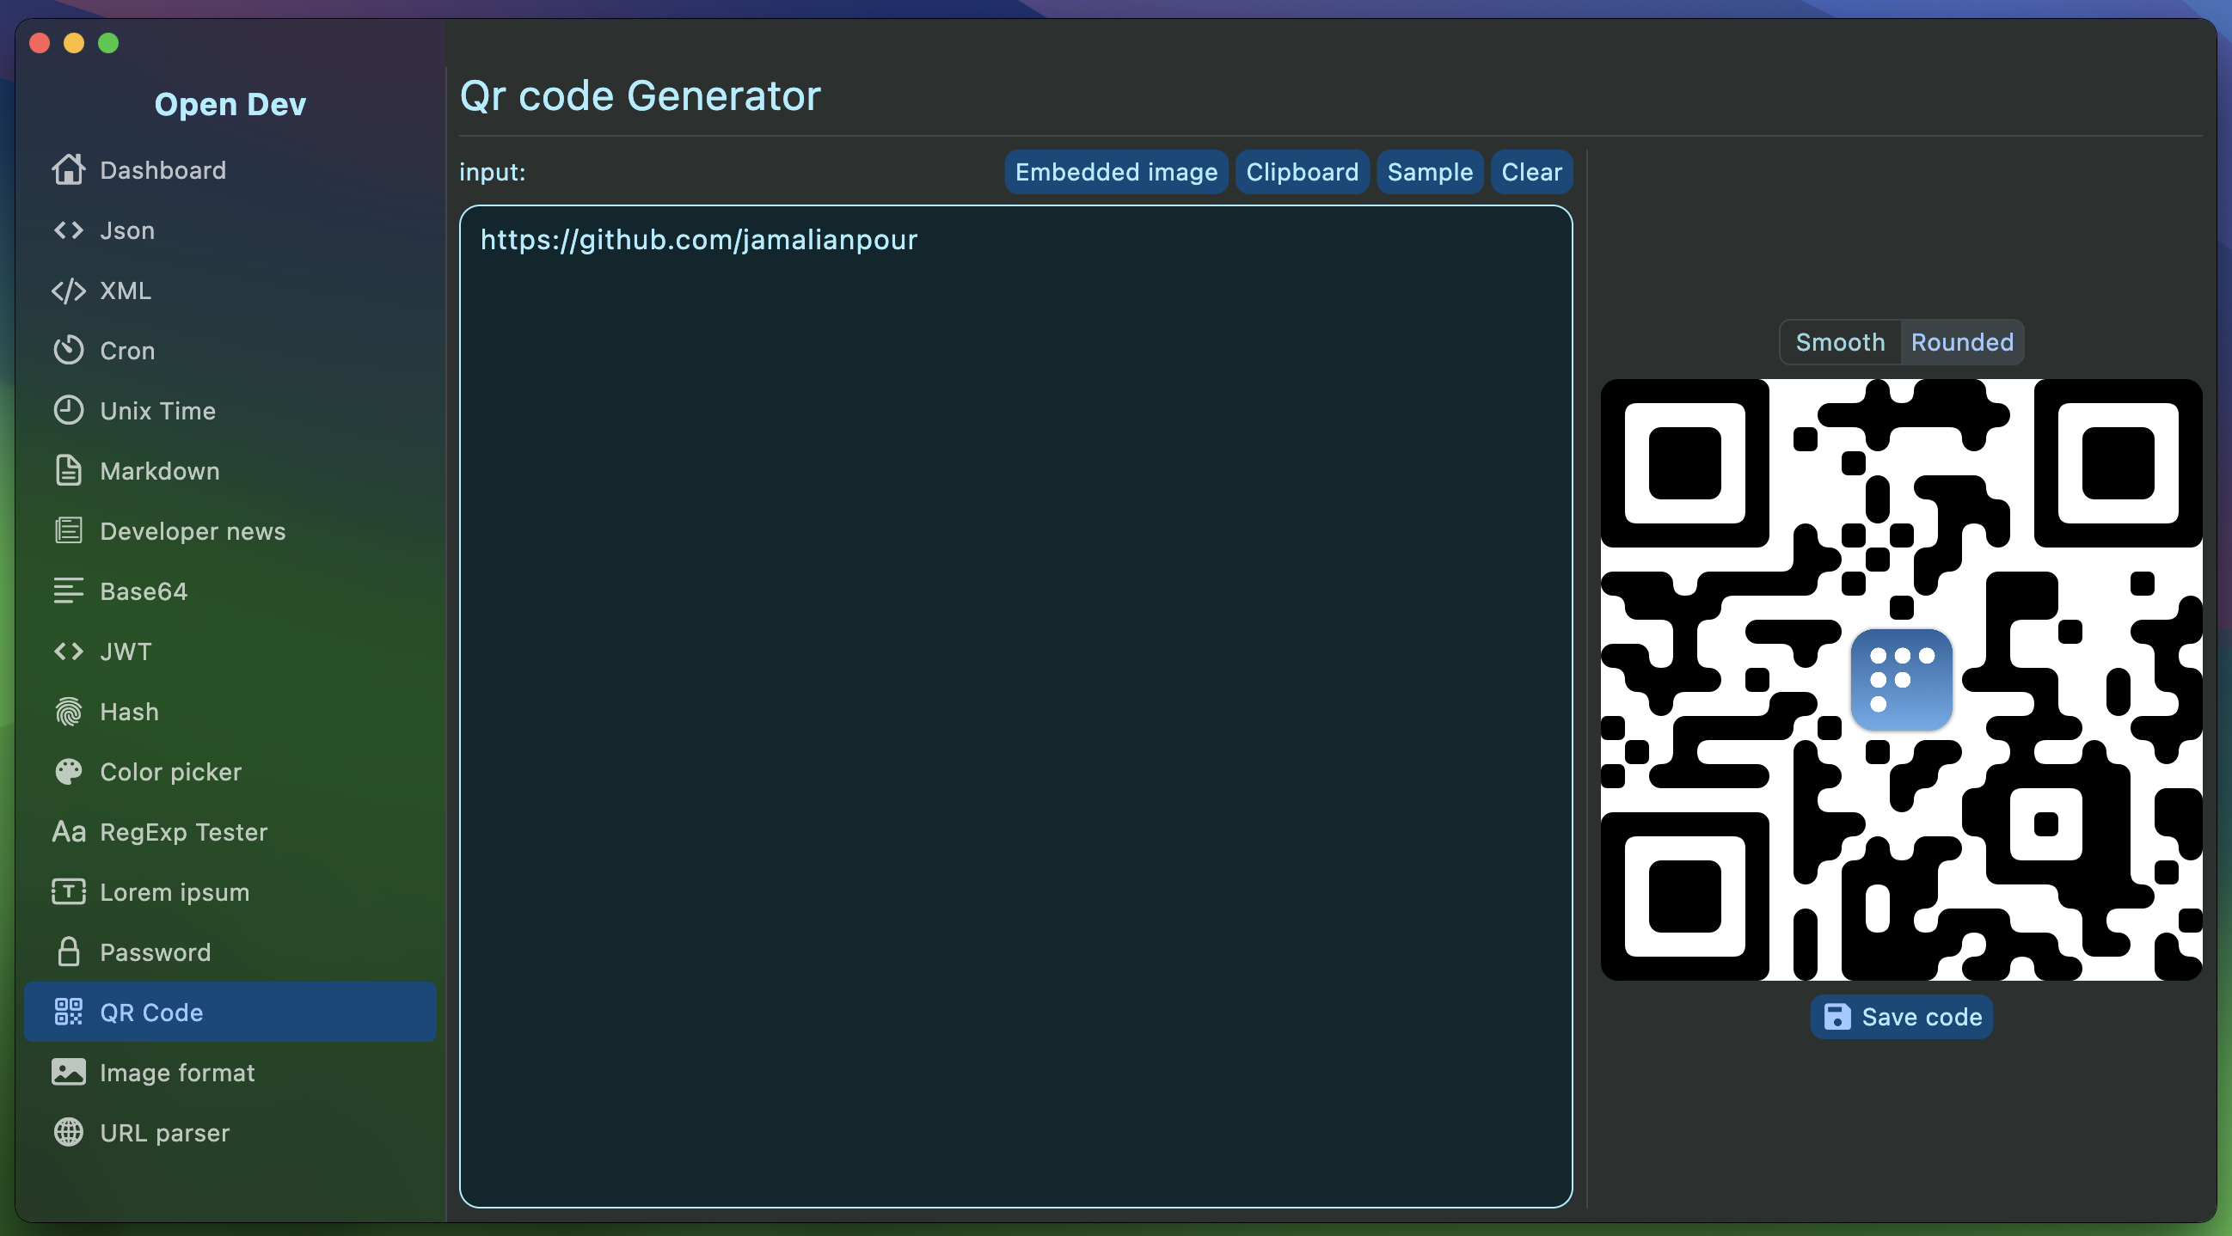Click the Image format picture icon
Viewport: 2232px width, 1236px height.
pos(69,1073)
